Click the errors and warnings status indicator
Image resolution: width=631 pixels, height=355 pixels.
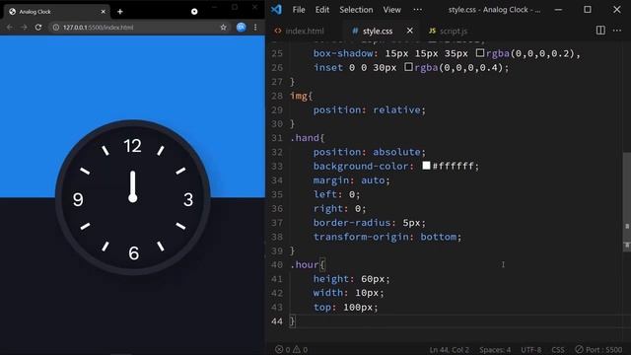click(x=292, y=349)
